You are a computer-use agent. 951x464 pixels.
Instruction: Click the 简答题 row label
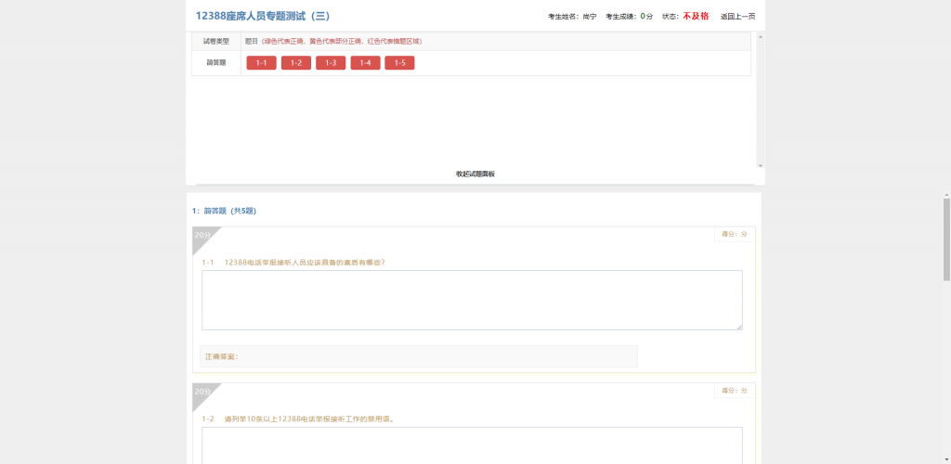pos(215,62)
